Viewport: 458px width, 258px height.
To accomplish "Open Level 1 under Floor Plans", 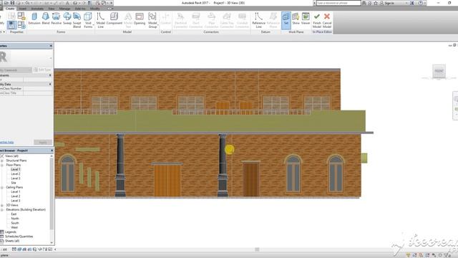I will [16, 169].
